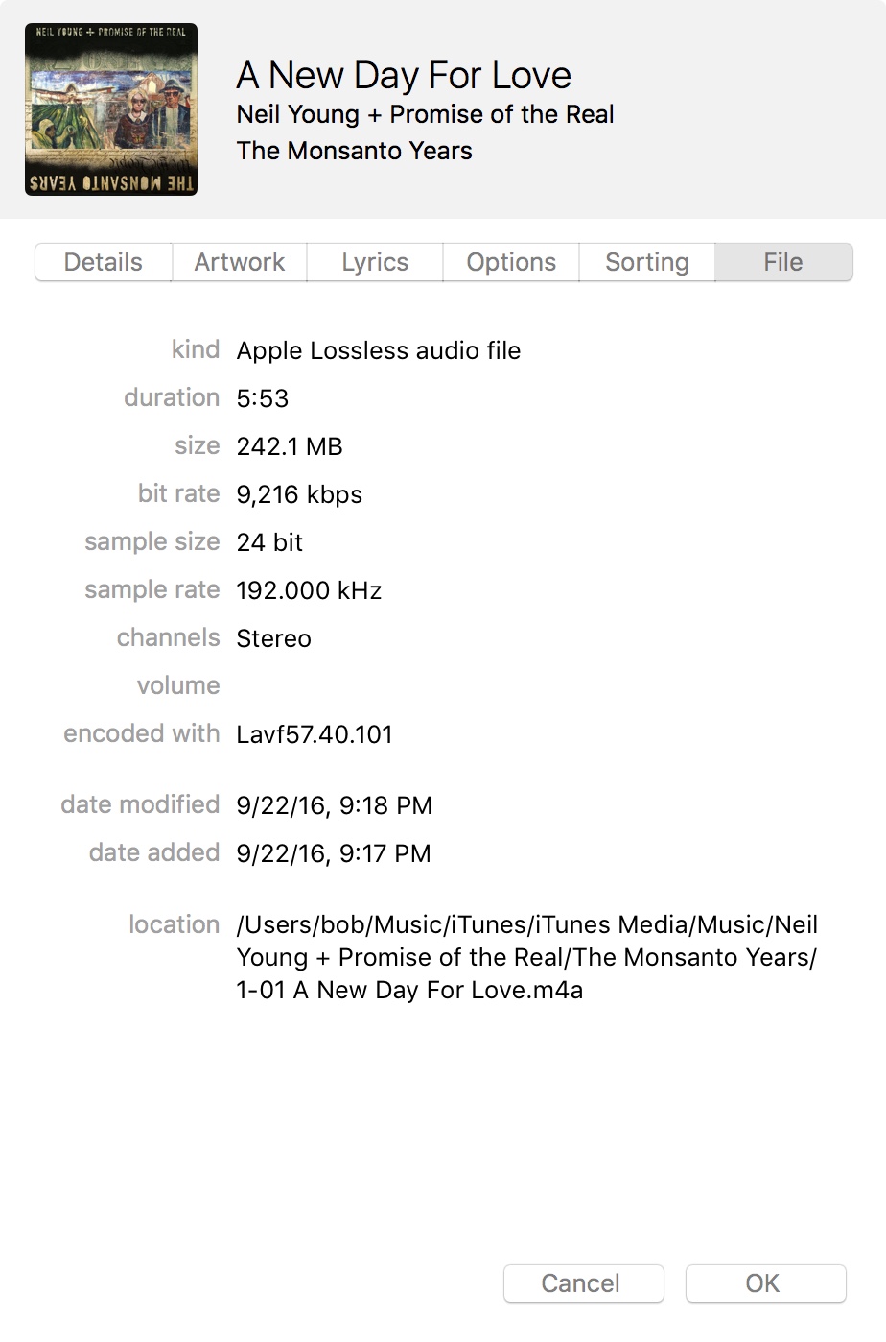886x1342 pixels.
Task: Click the album name The Monsanto Years
Action: tap(354, 151)
